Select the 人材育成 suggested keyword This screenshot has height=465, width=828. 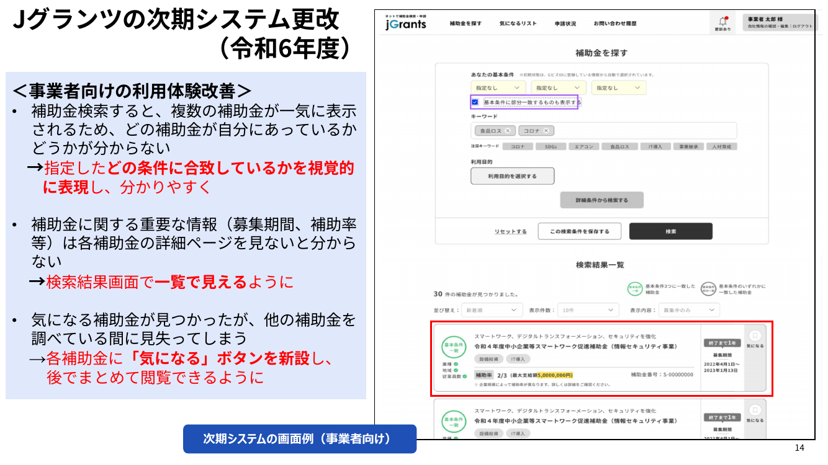click(x=721, y=147)
